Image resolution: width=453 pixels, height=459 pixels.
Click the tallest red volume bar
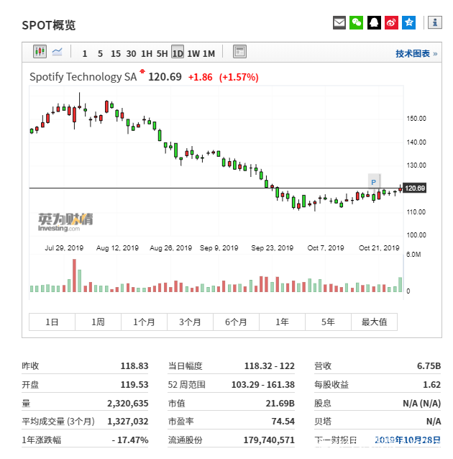pyautogui.click(x=74, y=276)
